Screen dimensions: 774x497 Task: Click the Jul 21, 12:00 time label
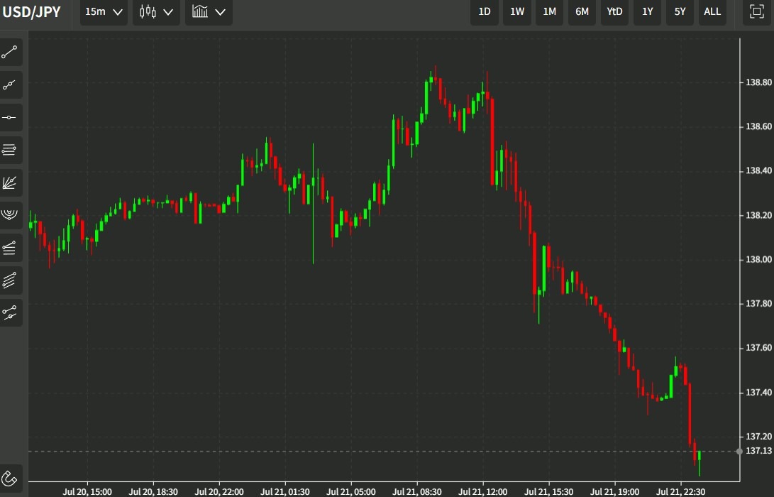[482, 491]
